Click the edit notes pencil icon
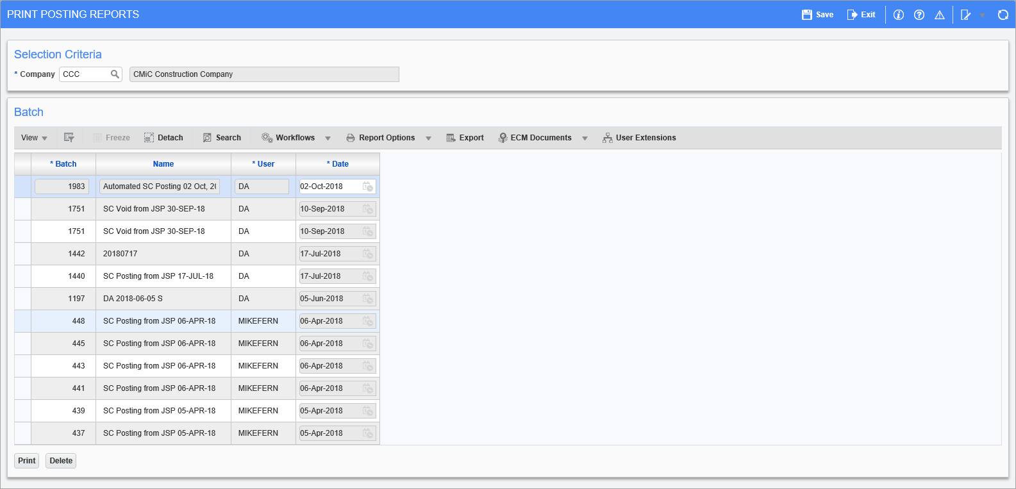This screenshot has width=1016, height=489. coord(966,15)
